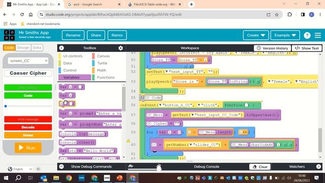The width and height of the screenshot is (325, 183).
Task: Open a new browser tab
Action: [191, 5]
